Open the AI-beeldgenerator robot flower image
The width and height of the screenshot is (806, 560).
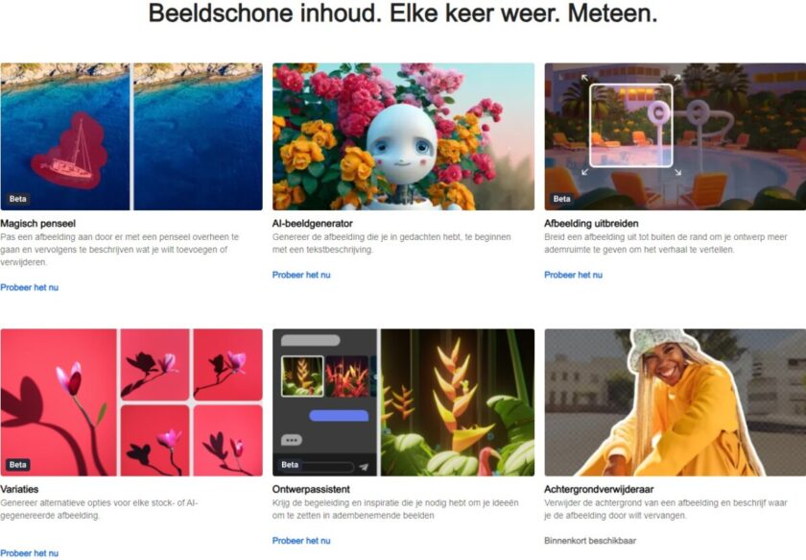(403, 136)
